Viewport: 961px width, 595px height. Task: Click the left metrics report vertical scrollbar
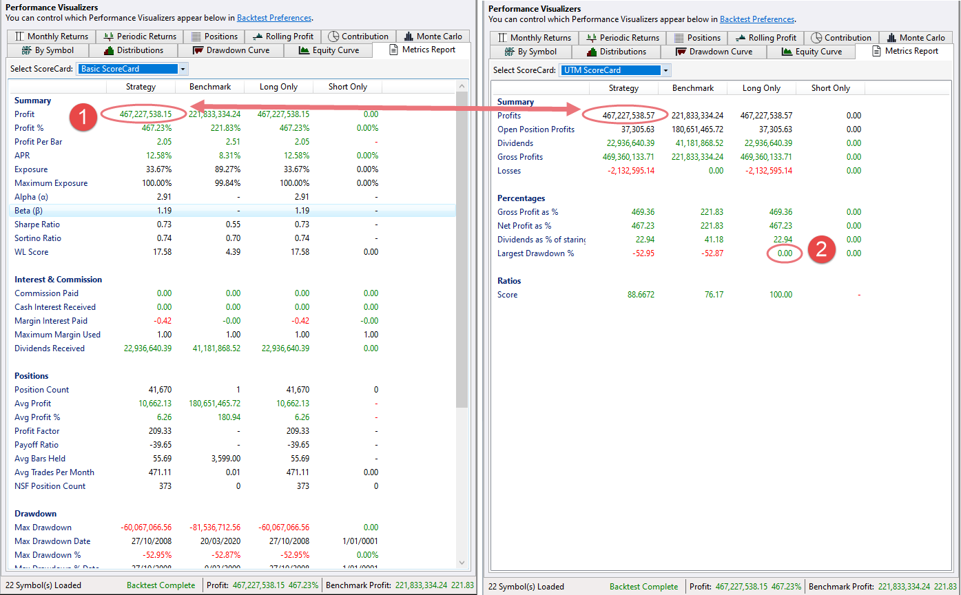[x=462, y=275]
